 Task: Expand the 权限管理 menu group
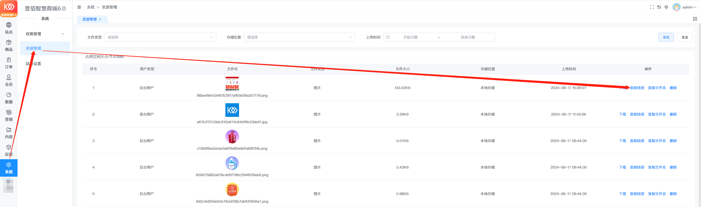click(45, 34)
